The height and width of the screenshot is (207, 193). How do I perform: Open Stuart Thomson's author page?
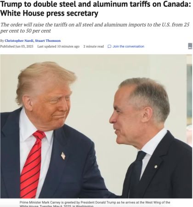[x=48, y=40]
